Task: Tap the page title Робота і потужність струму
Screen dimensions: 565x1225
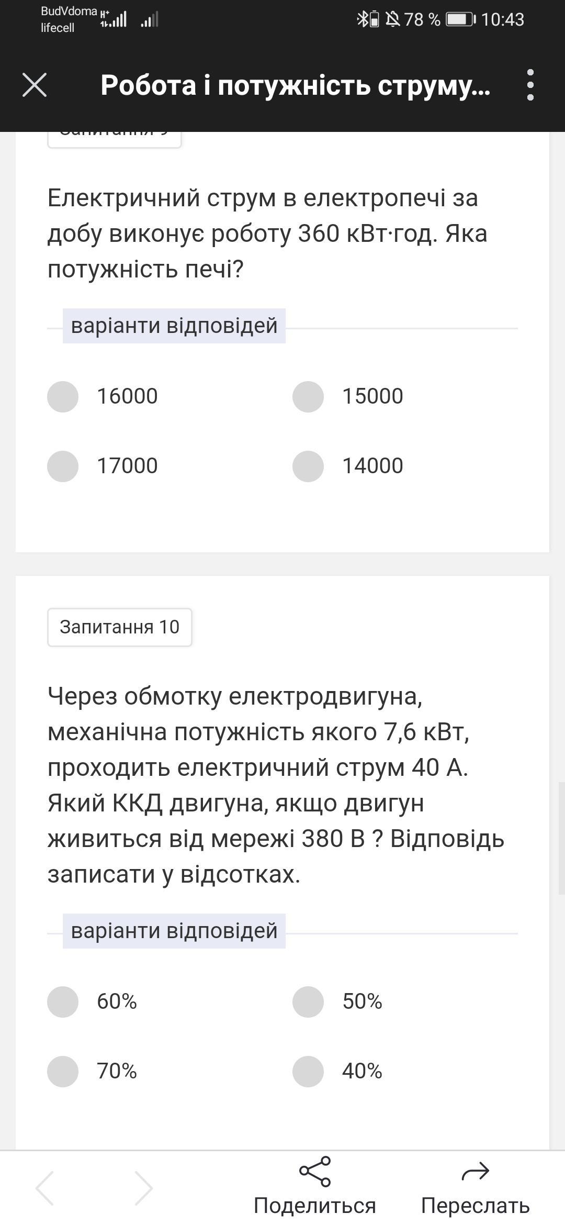Action: pyautogui.click(x=295, y=85)
